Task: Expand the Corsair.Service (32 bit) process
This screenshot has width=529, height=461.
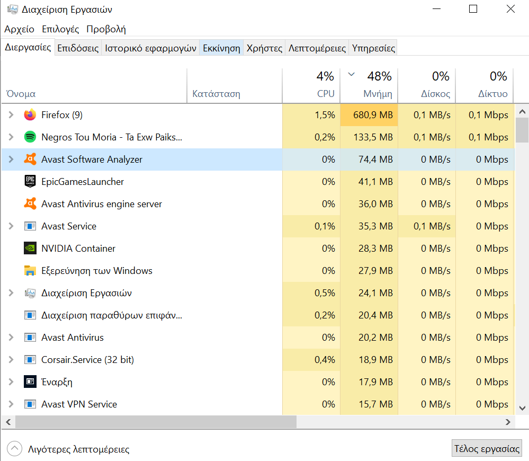Action: (x=11, y=360)
